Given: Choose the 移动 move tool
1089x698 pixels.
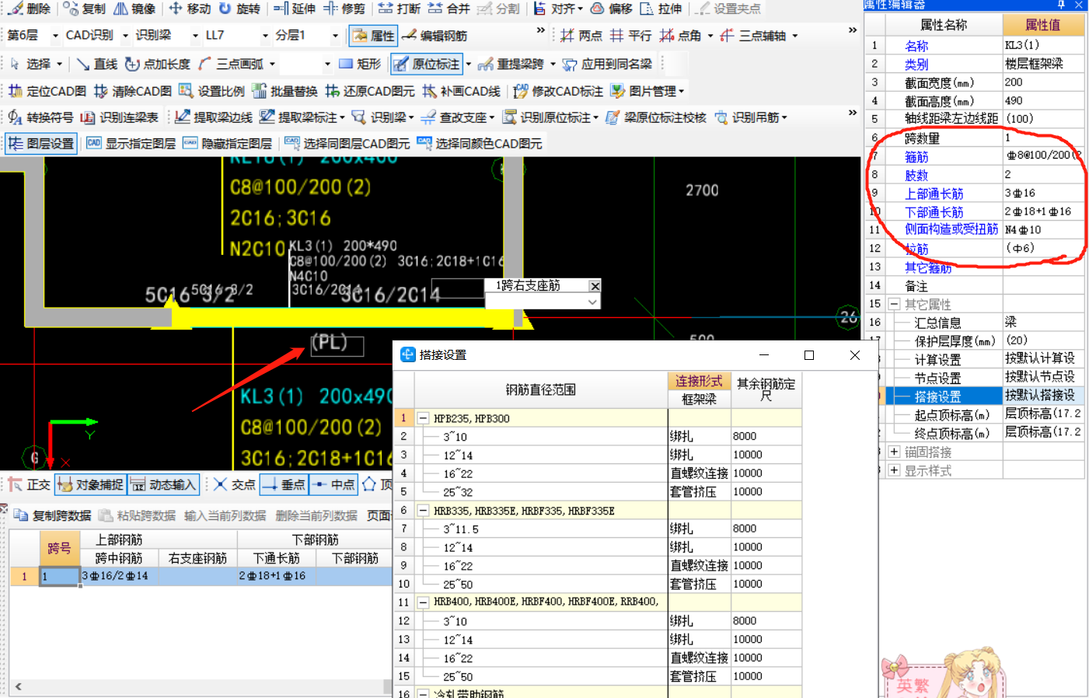Looking at the screenshot, I should pos(190,9).
